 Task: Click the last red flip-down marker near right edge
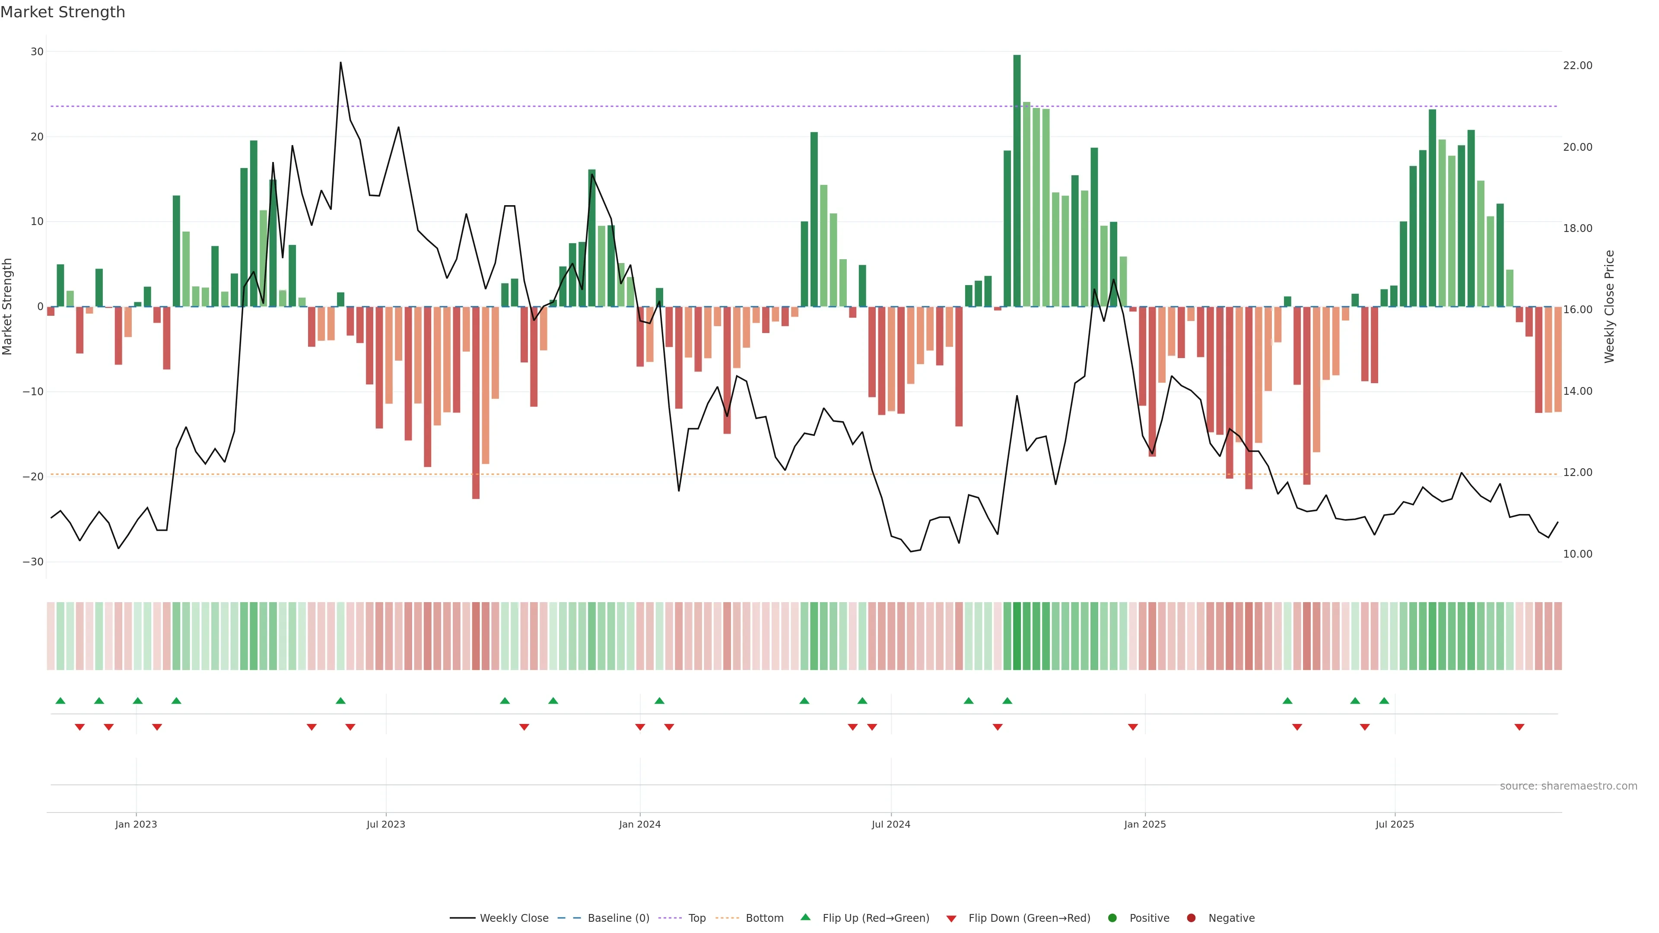tap(1519, 727)
